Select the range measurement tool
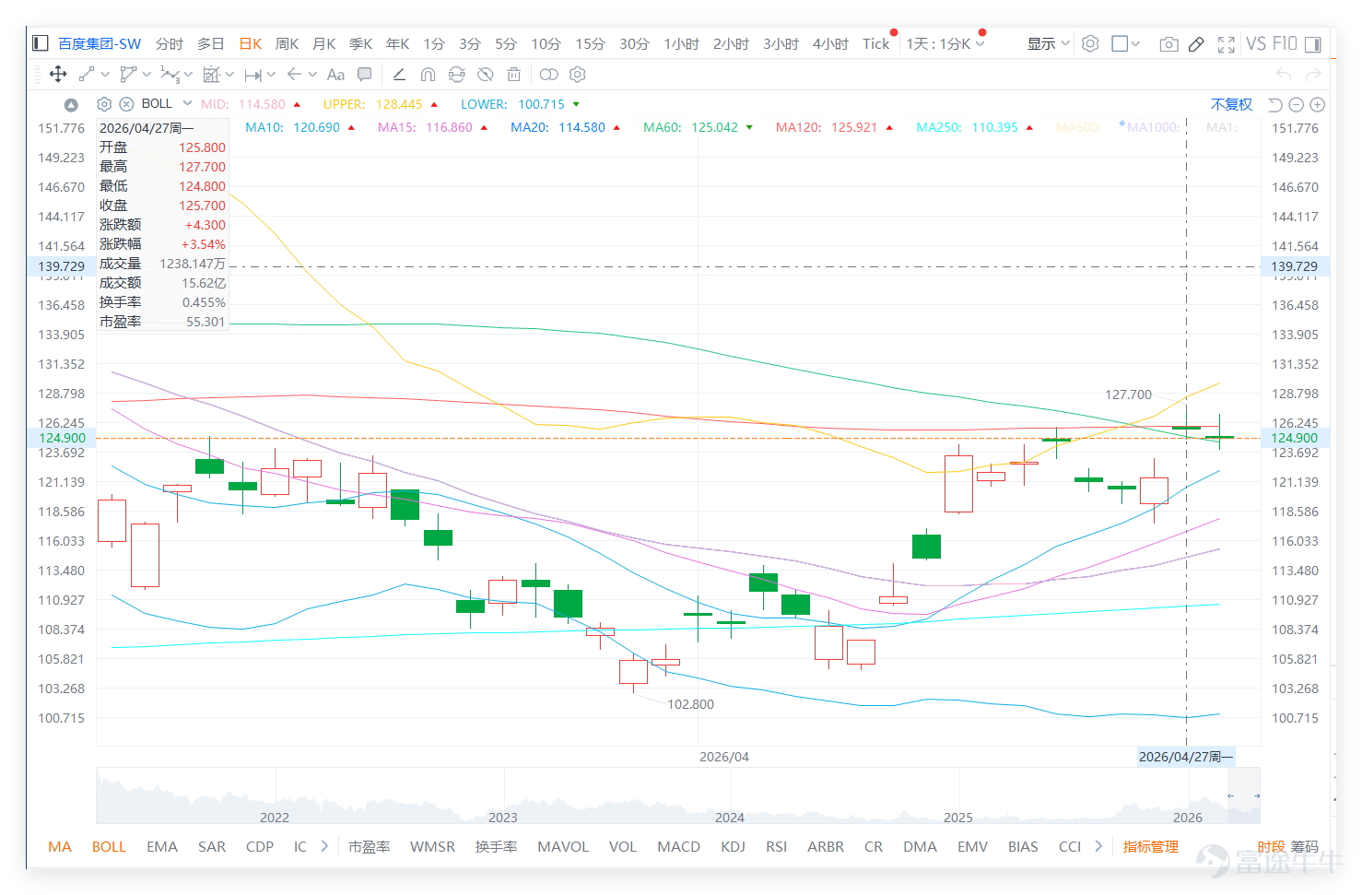Screen dimensions: 1362x895 (x=253, y=75)
